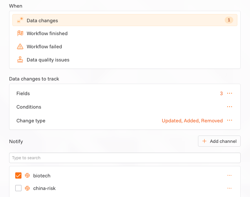
Task: Click the Data changes plus-minus icon
Action: (20, 20)
